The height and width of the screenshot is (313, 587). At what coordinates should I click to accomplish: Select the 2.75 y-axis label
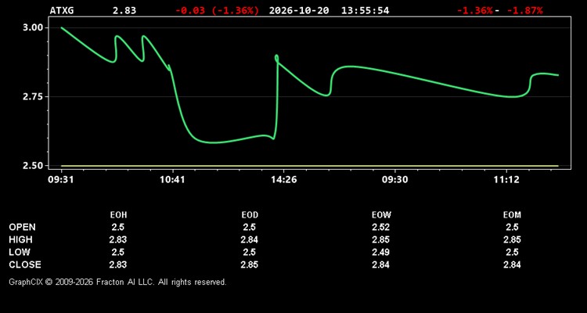[33, 96]
